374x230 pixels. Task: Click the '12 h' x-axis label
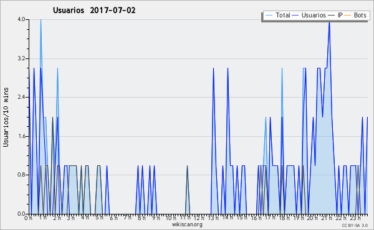tap(199, 218)
